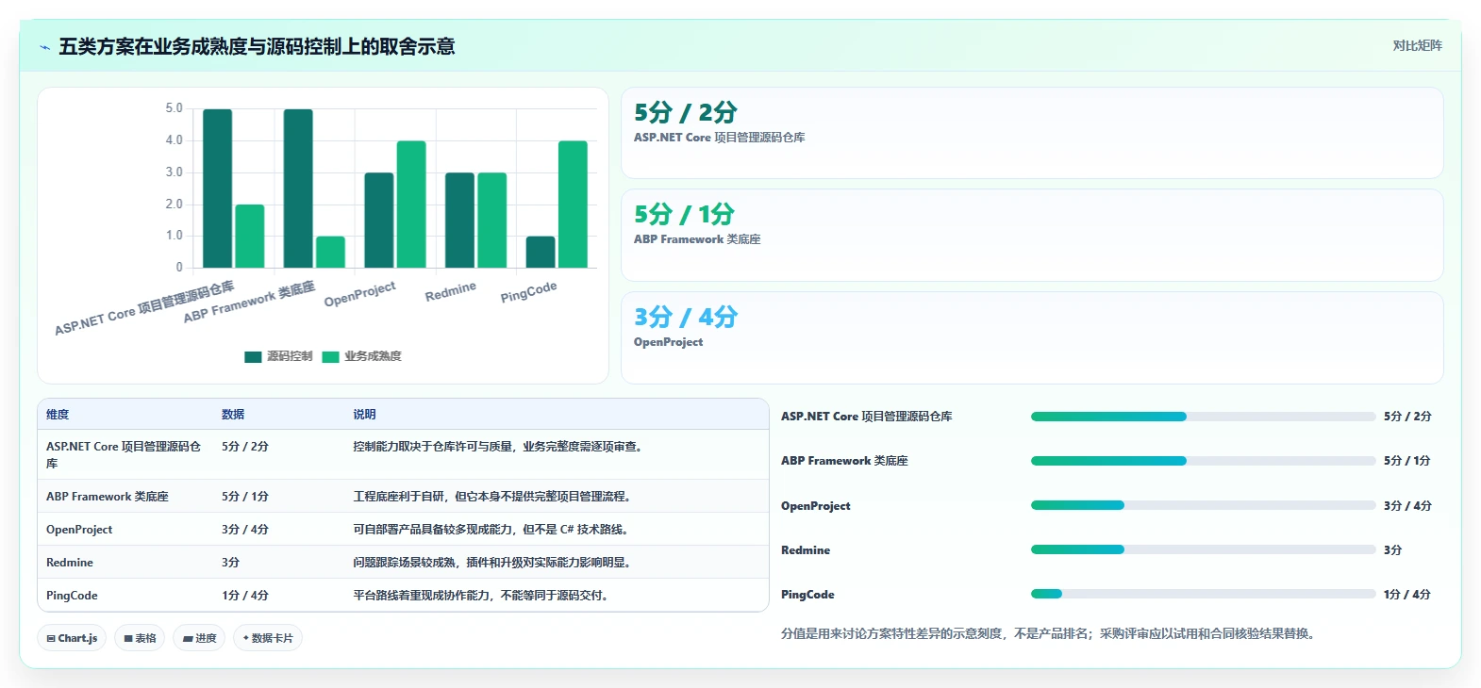Click the OpenProject axis label in chart

[x=359, y=294]
